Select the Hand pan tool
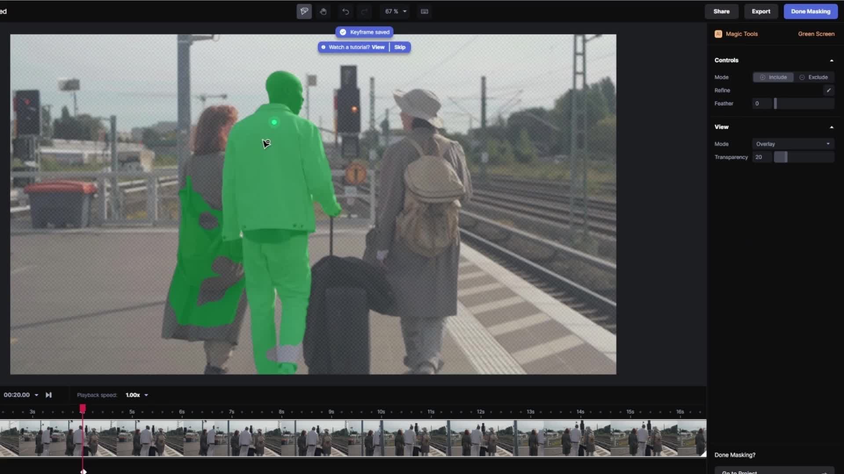The height and width of the screenshot is (474, 844). pos(323,11)
